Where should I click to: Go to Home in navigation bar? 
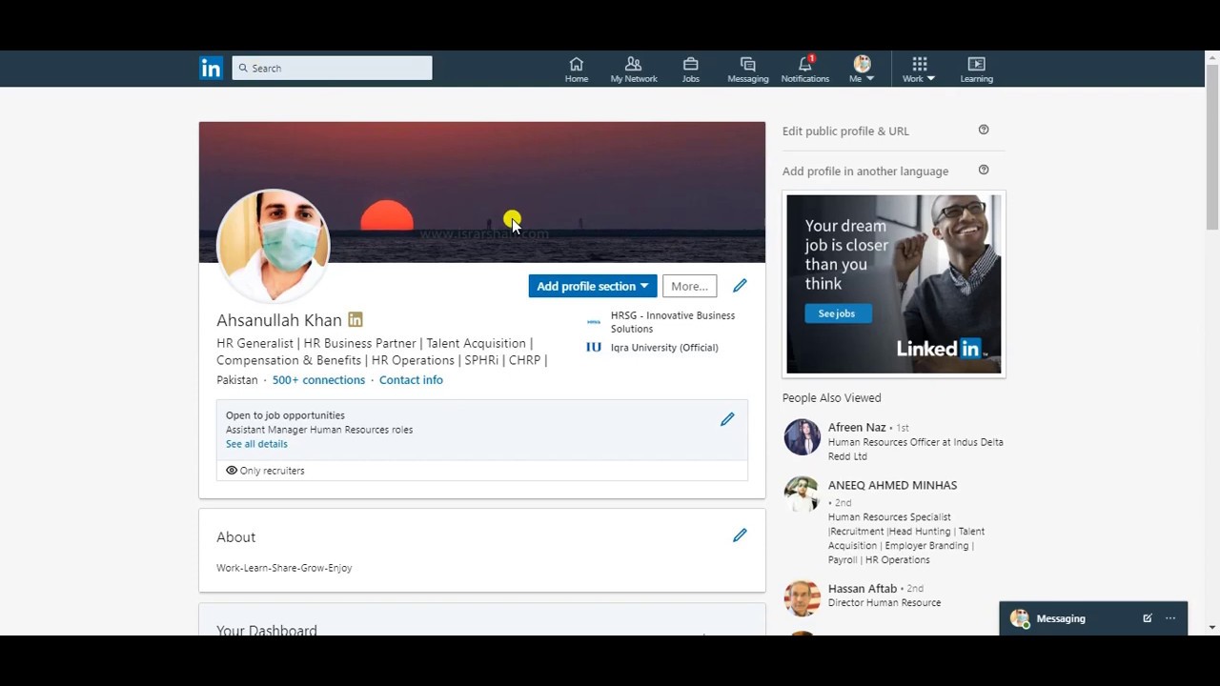tap(577, 70)
